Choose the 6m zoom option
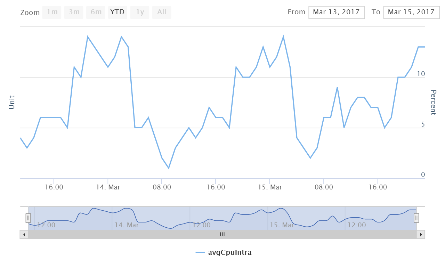This screenshot has width=445, height=268. [96, 12]
